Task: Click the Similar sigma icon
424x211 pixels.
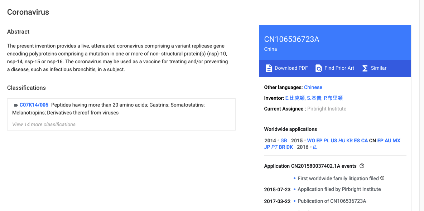Action: pyautogui.click(x=365, y=68)
